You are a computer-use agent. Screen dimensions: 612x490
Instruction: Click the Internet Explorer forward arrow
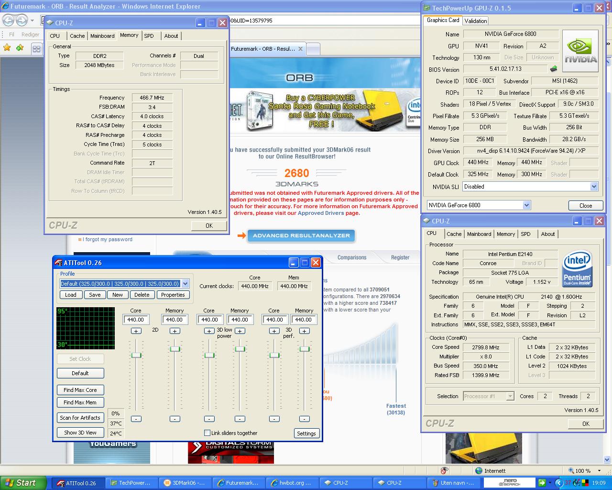click(22, 21)
